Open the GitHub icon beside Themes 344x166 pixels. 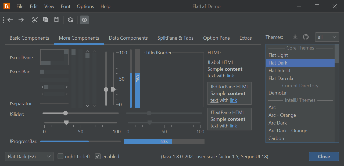(306, 37)
